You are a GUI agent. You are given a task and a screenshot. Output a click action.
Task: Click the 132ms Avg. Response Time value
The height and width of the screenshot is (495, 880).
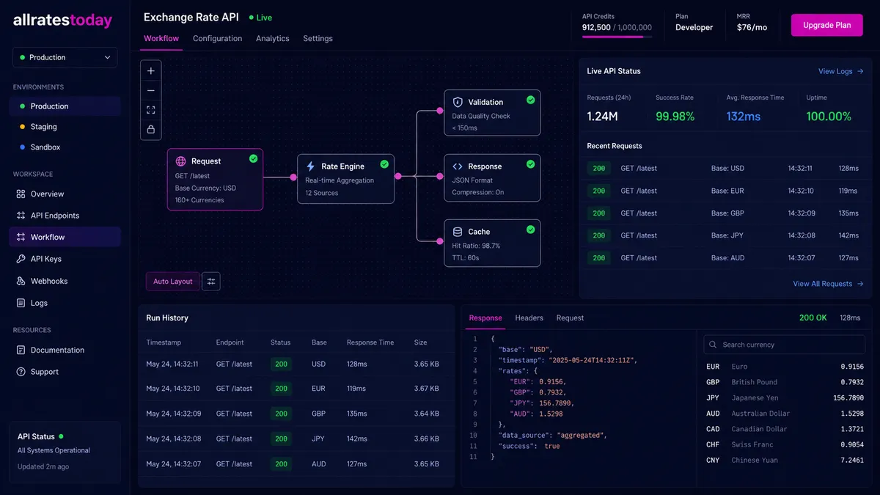743,117
